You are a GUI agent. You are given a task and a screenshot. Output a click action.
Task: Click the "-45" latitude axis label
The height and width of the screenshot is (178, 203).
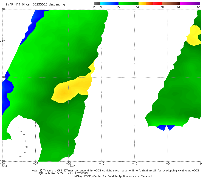click(2, 41)
